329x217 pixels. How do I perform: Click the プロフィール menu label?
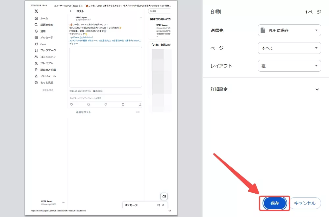(x=48, y=76)
